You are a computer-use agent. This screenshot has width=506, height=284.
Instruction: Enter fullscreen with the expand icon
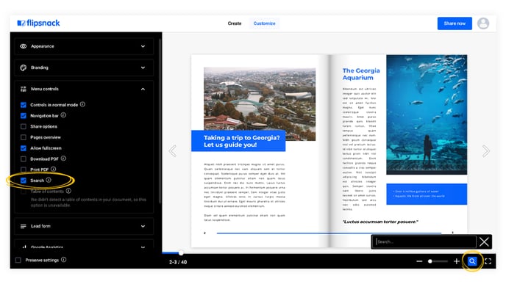488,261
